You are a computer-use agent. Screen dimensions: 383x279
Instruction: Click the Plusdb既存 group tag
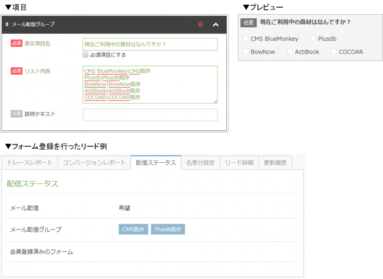coord(168,229)
